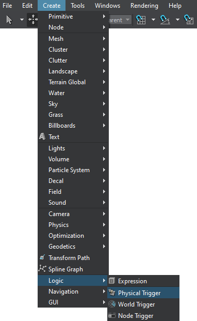The width and height of the screenshot is (197, 321).
Task: Open the Rendering menu
Action: coord(144,6)
